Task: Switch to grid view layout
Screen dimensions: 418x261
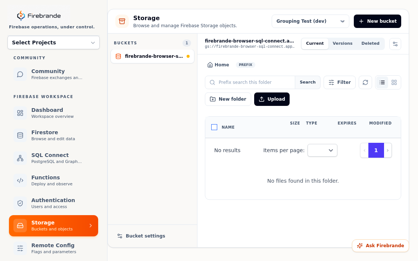Action: click(x=394, y=82)
